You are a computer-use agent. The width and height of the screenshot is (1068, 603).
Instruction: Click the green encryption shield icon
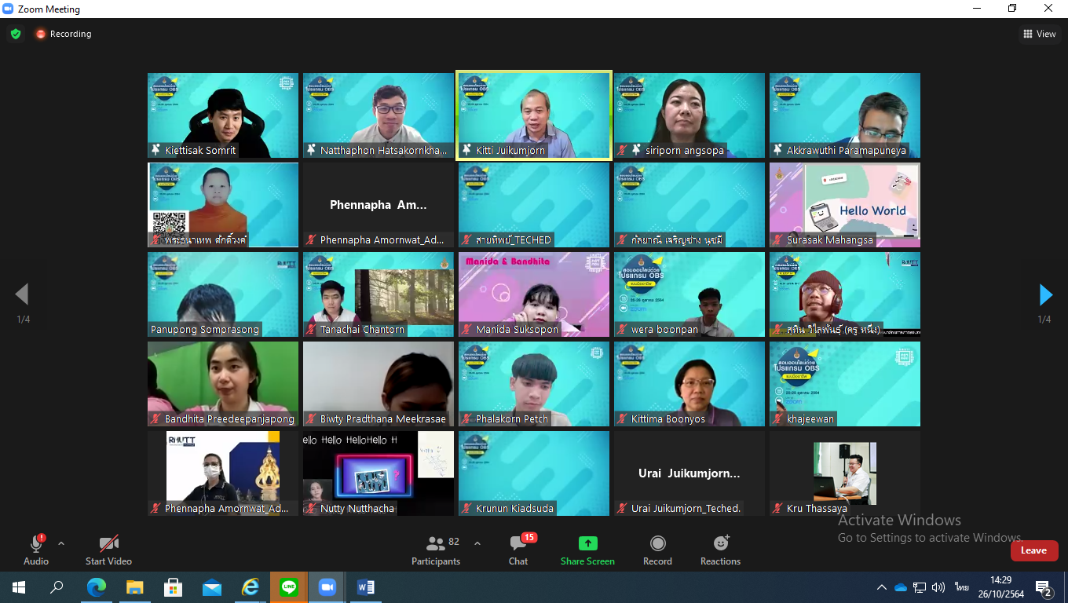[x=16, y=34]
